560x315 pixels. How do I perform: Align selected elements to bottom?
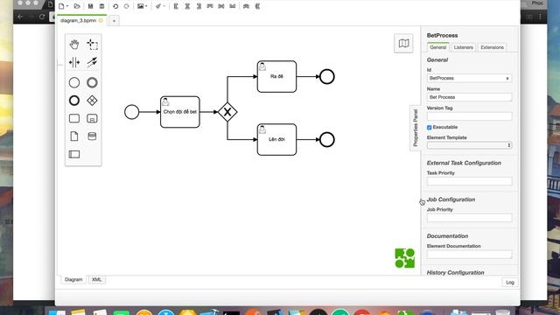(233, 6)
